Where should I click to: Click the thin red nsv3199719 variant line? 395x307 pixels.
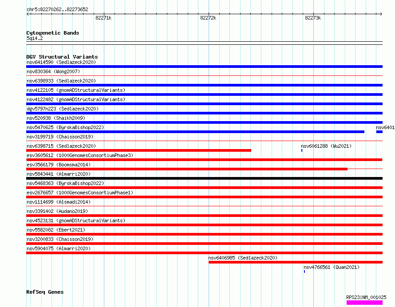204,141
